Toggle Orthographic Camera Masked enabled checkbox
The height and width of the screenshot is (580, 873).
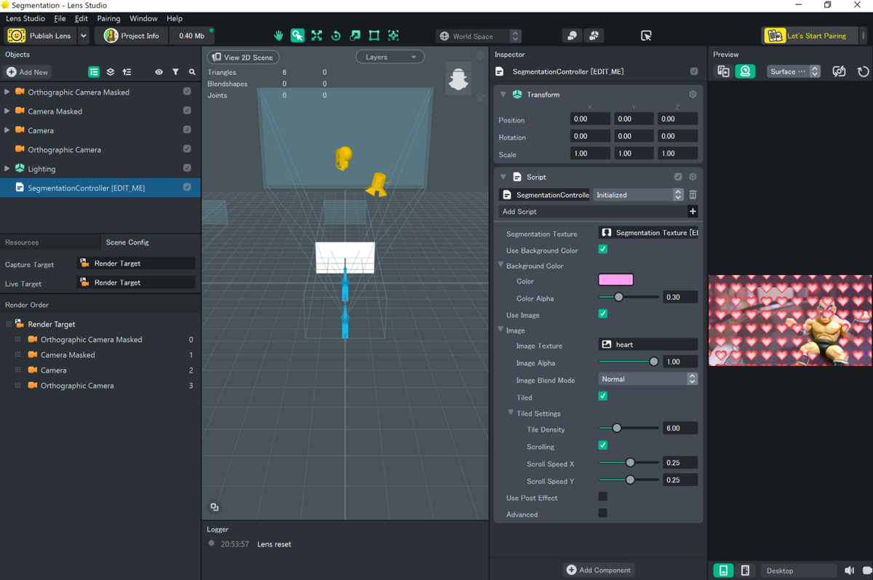[x=187, y=92]
